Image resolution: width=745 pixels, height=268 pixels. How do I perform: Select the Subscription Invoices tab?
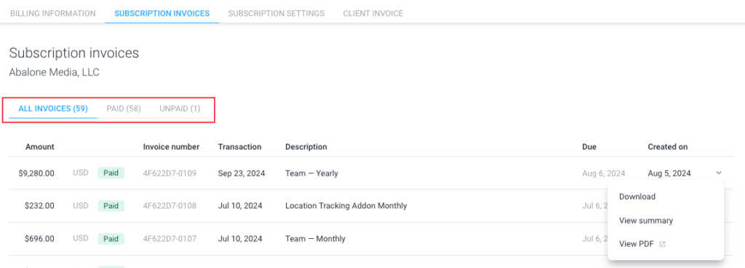pos(162,13)
